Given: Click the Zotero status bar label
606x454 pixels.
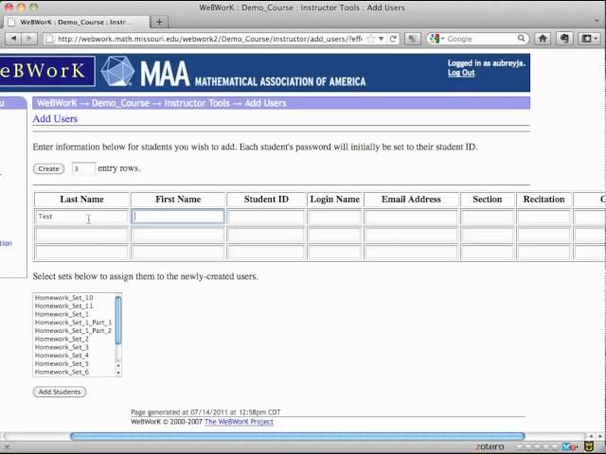Looking at the screenshot, I should tap(490, 446).
